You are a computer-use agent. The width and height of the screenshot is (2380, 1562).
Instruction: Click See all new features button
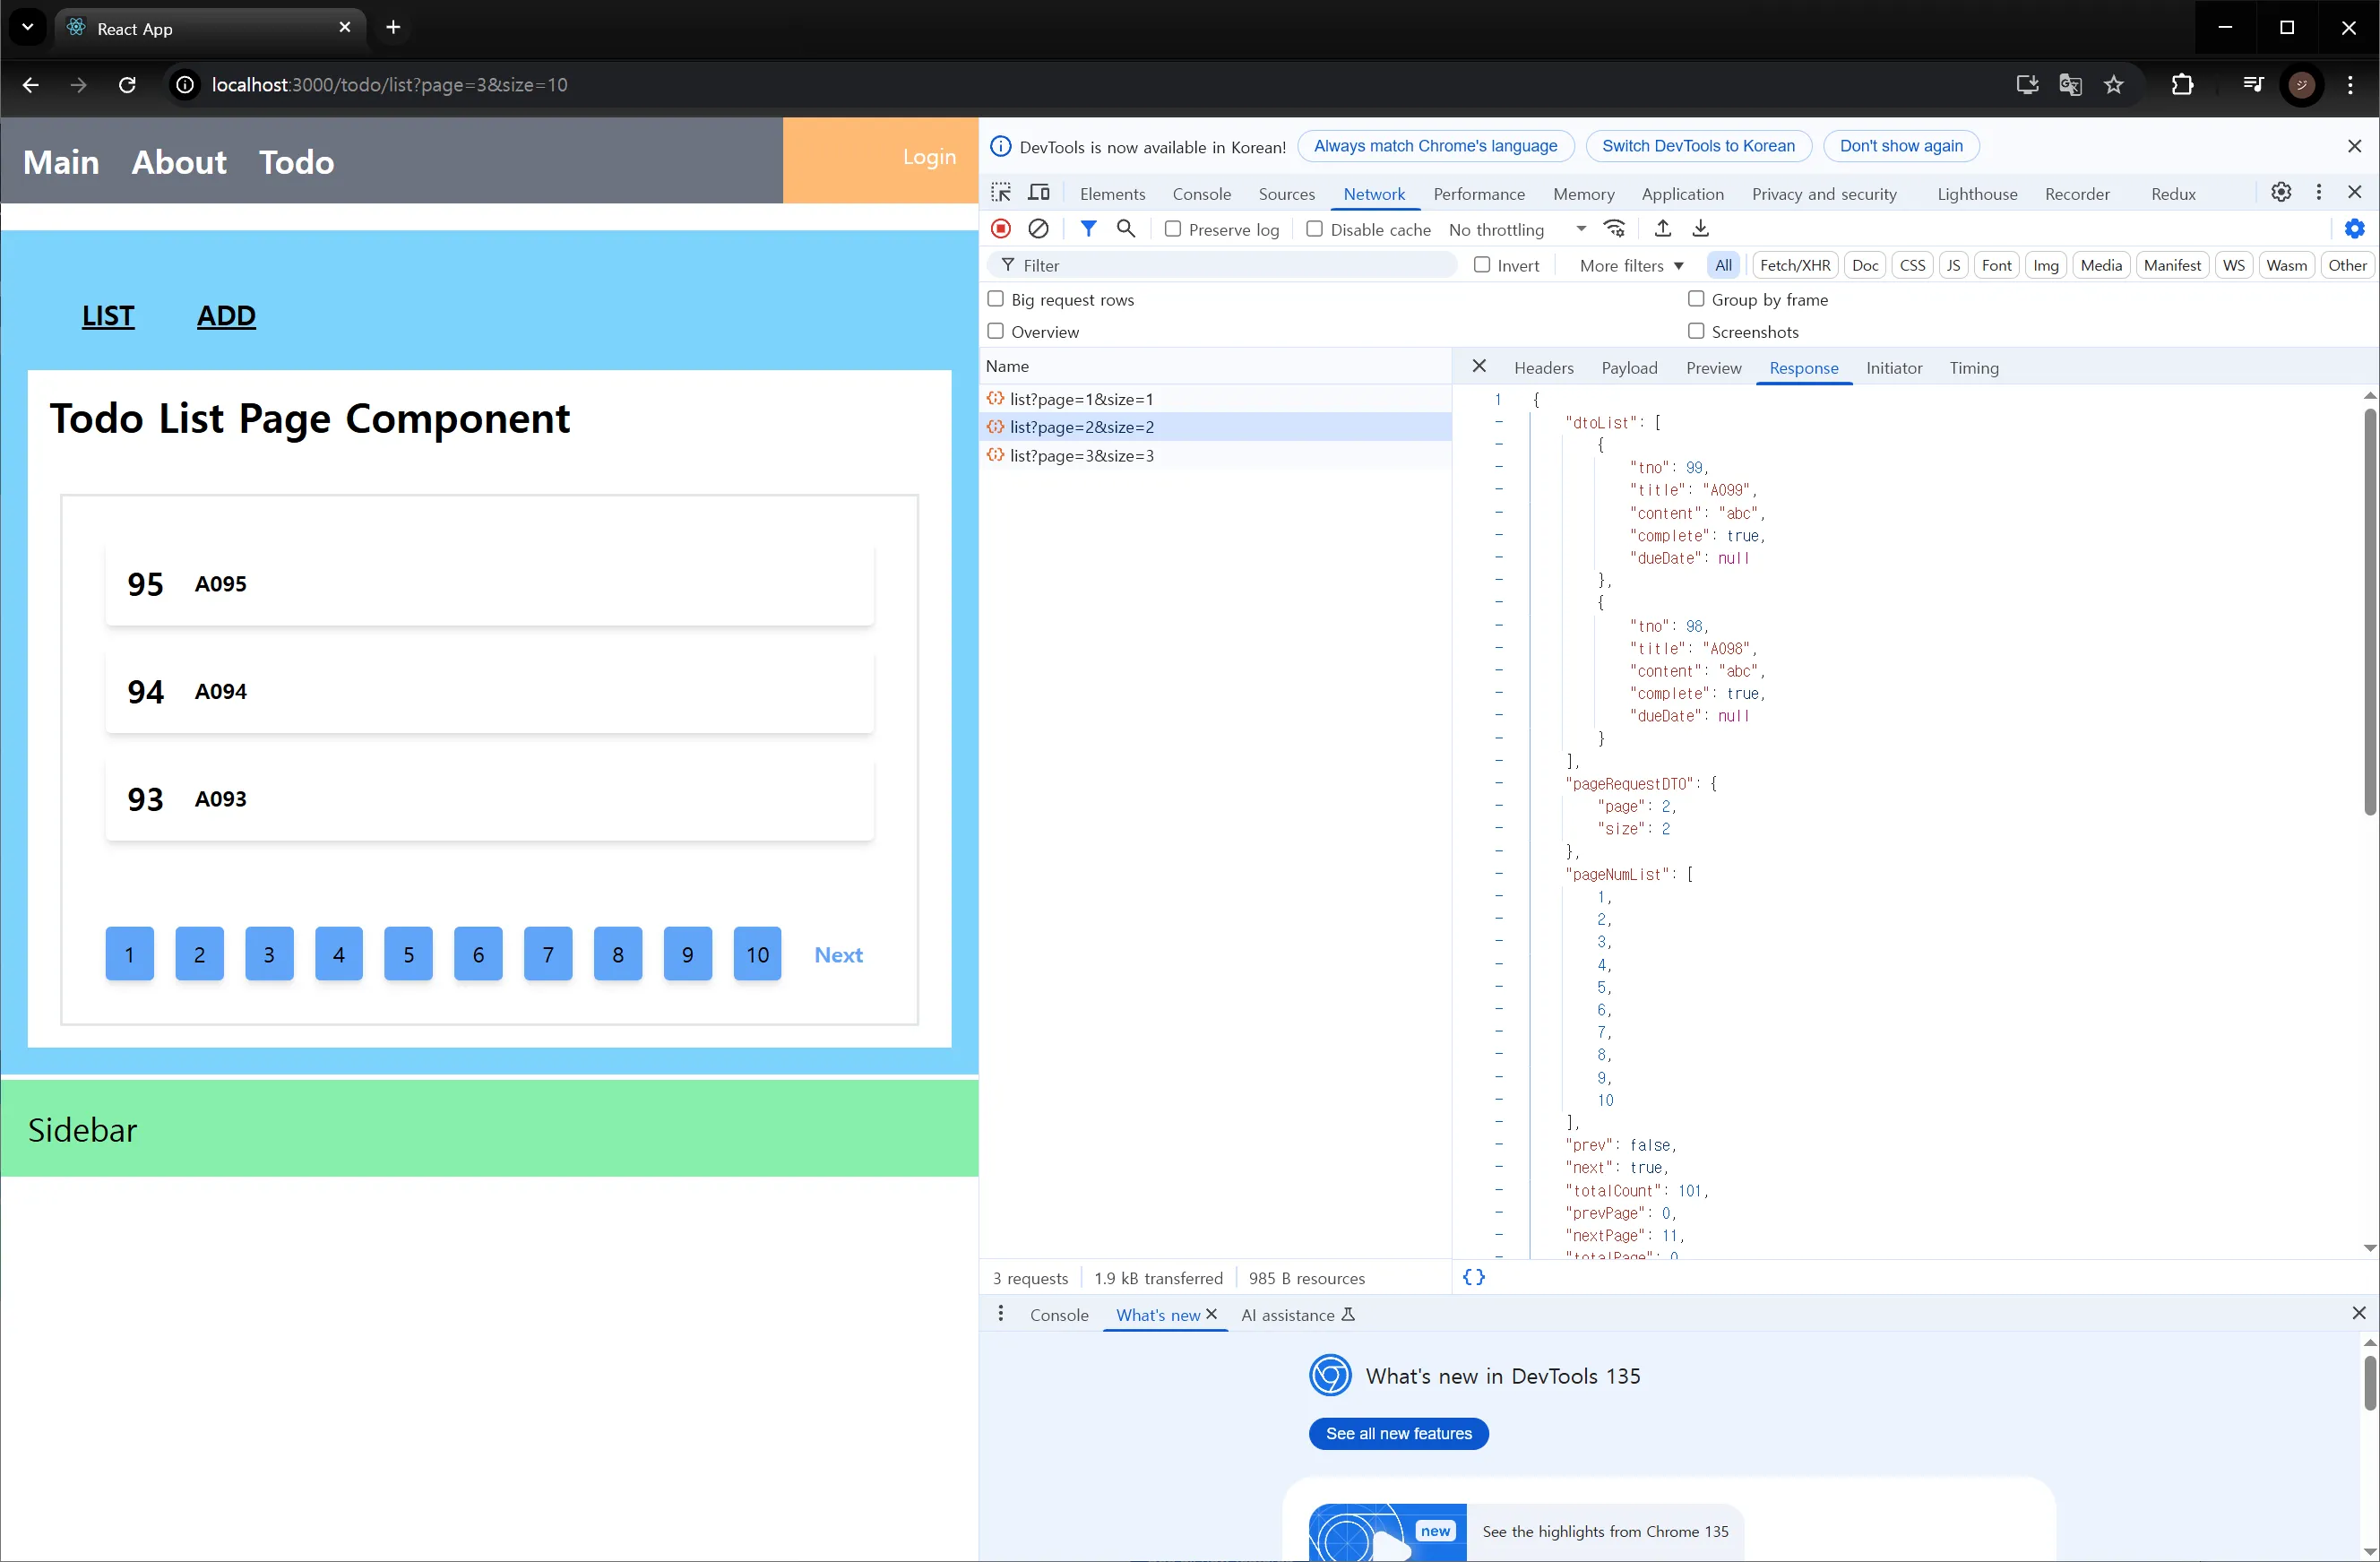(x=1398, y=1433)
